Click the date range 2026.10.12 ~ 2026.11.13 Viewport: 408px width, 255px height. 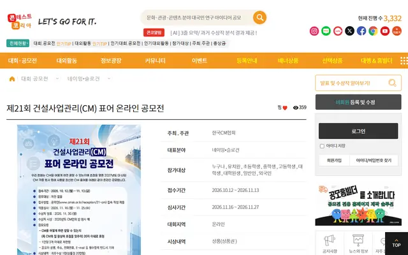[x=235, y=190]
